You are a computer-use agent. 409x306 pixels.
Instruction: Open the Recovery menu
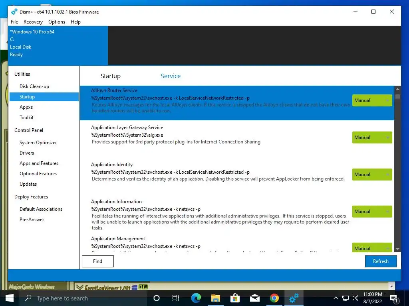click(33, 22)
